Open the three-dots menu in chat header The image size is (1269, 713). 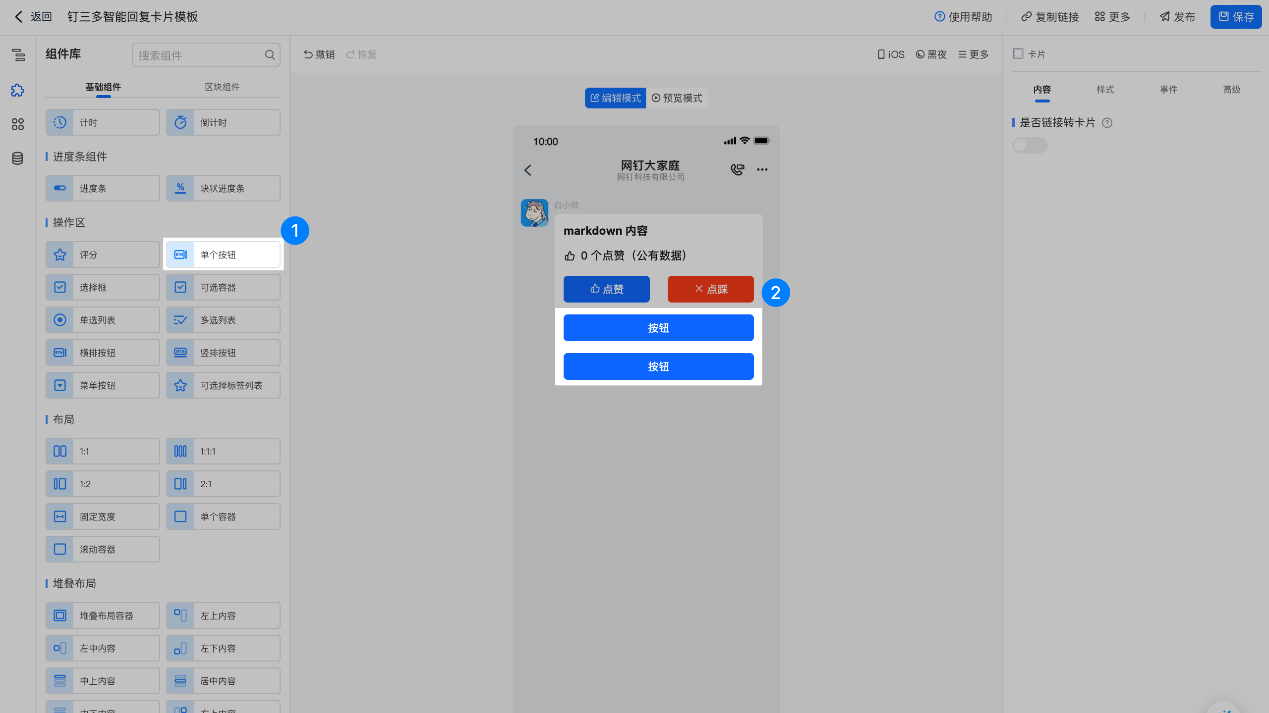coord(762,170)
